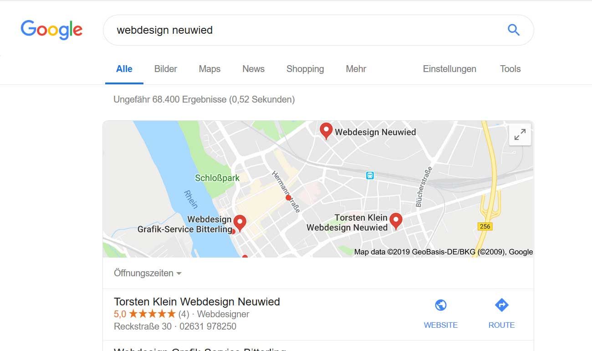The image size is (592, 351).
Task: Open Einstellungen settings menu
Action: 449,69
